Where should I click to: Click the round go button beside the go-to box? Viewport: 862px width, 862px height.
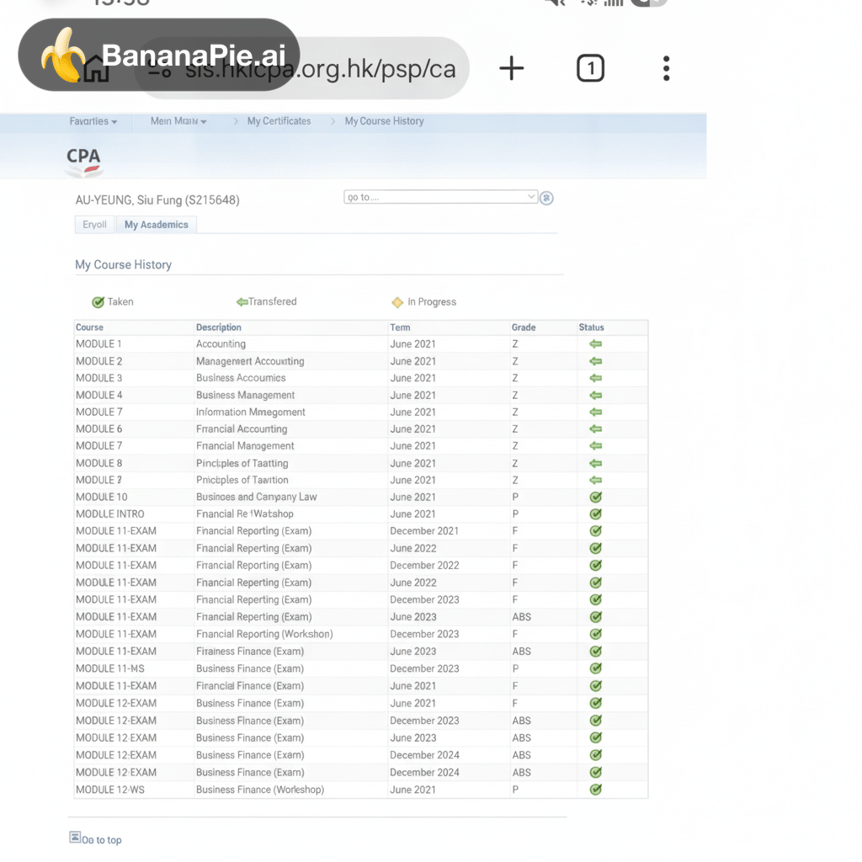coord(546,198)
